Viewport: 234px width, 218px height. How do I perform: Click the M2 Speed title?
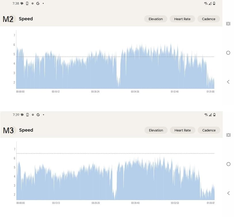(x=26, y=19)
